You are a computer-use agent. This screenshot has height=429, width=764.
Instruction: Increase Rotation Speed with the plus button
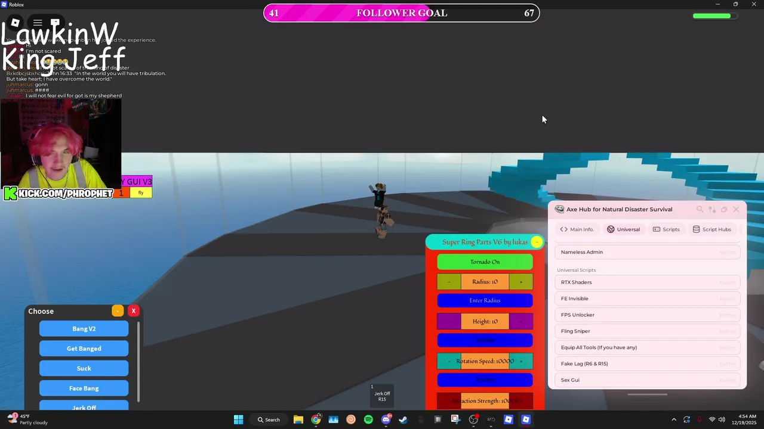coord(520,361)
